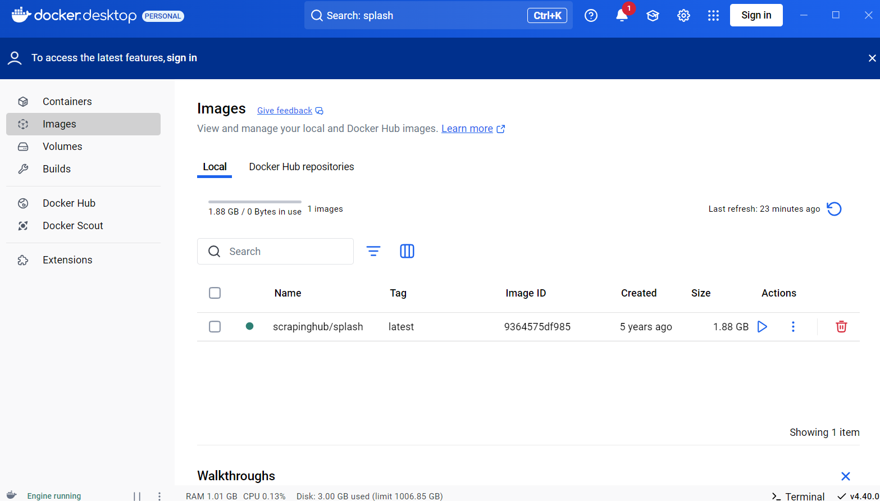Open Images in the sidebar
Image resolution: width=880 pixels, height=501 pixels.
click(x=83, y=124)
